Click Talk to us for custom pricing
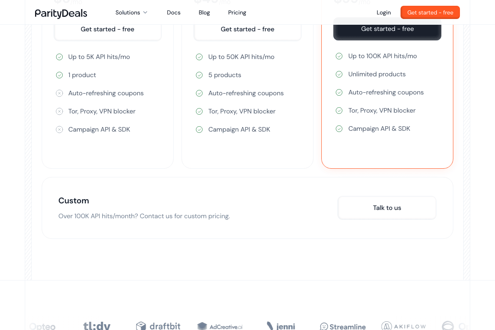 (x=387, y=207)
